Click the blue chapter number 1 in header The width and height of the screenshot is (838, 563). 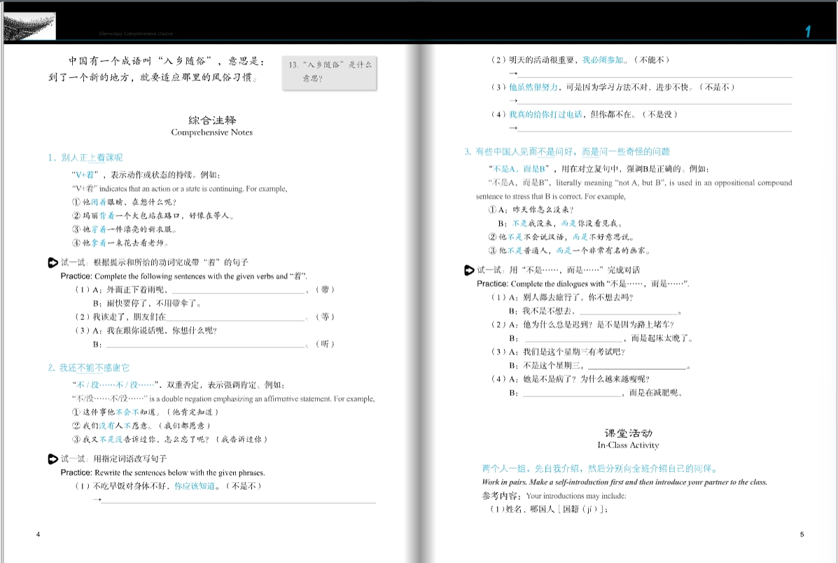[808, 32]
